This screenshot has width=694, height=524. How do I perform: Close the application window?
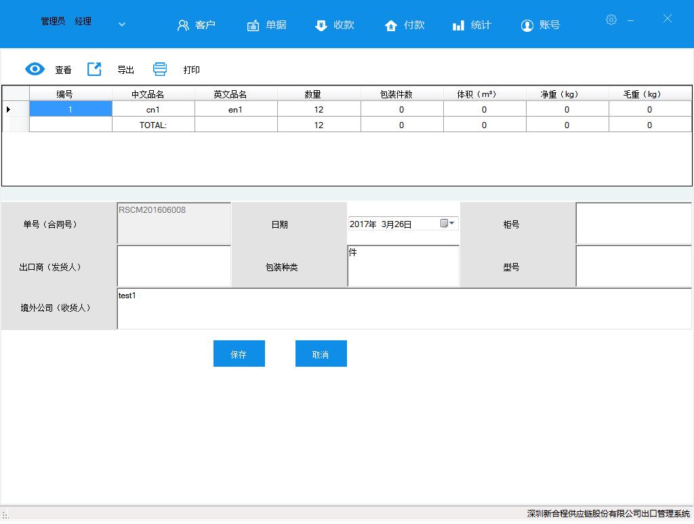[x=668, y=18]
